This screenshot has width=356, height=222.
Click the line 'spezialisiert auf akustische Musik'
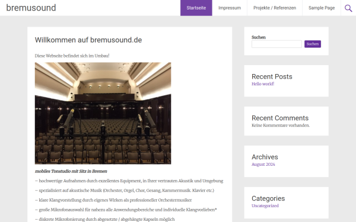[125, 191]
